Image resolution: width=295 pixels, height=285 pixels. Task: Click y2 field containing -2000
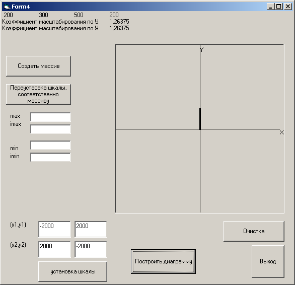(x=91, y=249)
